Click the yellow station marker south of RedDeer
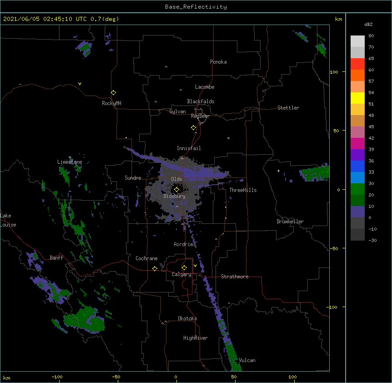Screen dimensions: 392x383 point(193,128)
